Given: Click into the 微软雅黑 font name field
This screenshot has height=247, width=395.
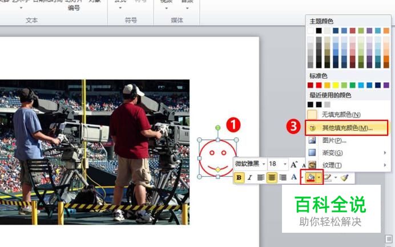Looking at the screenshot, I should click(x=248, y=164).
